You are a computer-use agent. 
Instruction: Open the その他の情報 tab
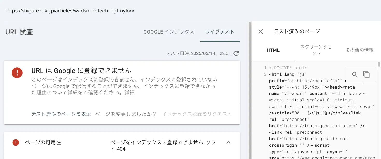tap(359, 50)
